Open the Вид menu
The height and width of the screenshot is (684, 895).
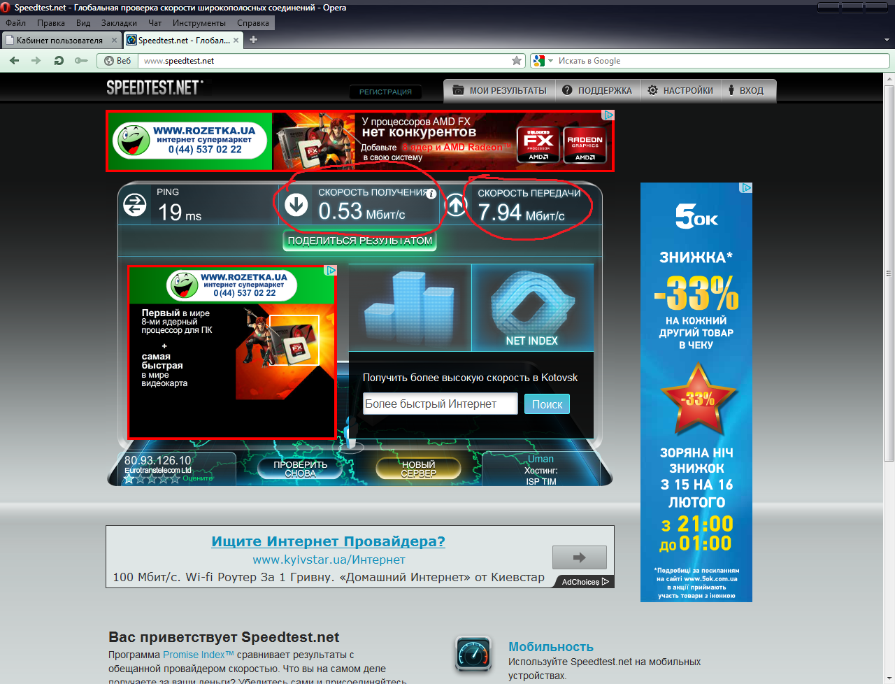[83, 23]
